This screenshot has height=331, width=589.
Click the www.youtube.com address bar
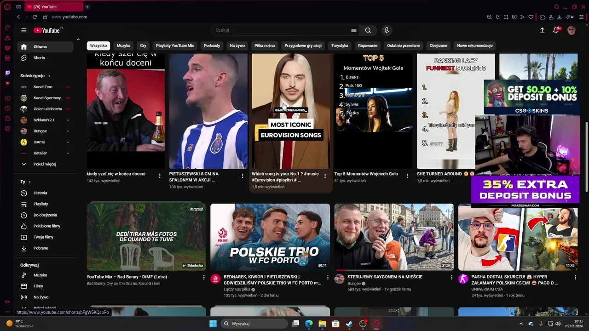[69, 17]
